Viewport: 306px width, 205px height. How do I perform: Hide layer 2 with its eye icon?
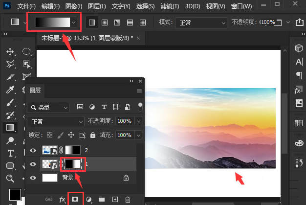(x=33, y=151)
